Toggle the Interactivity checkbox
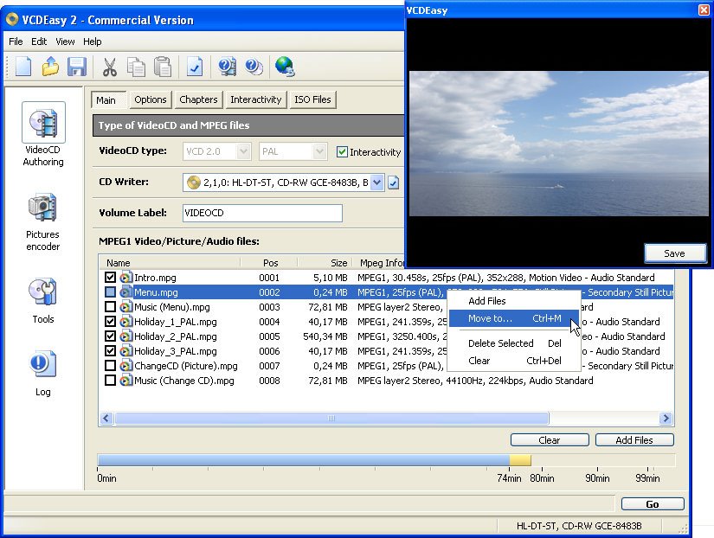The width and height of the screenshot is (714, 538). click(342, 151)
